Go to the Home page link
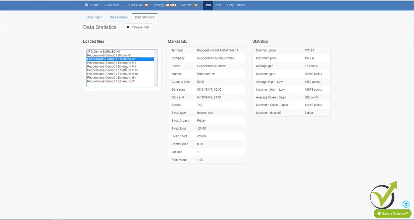The image size is (414, 220). coord(95,5)
